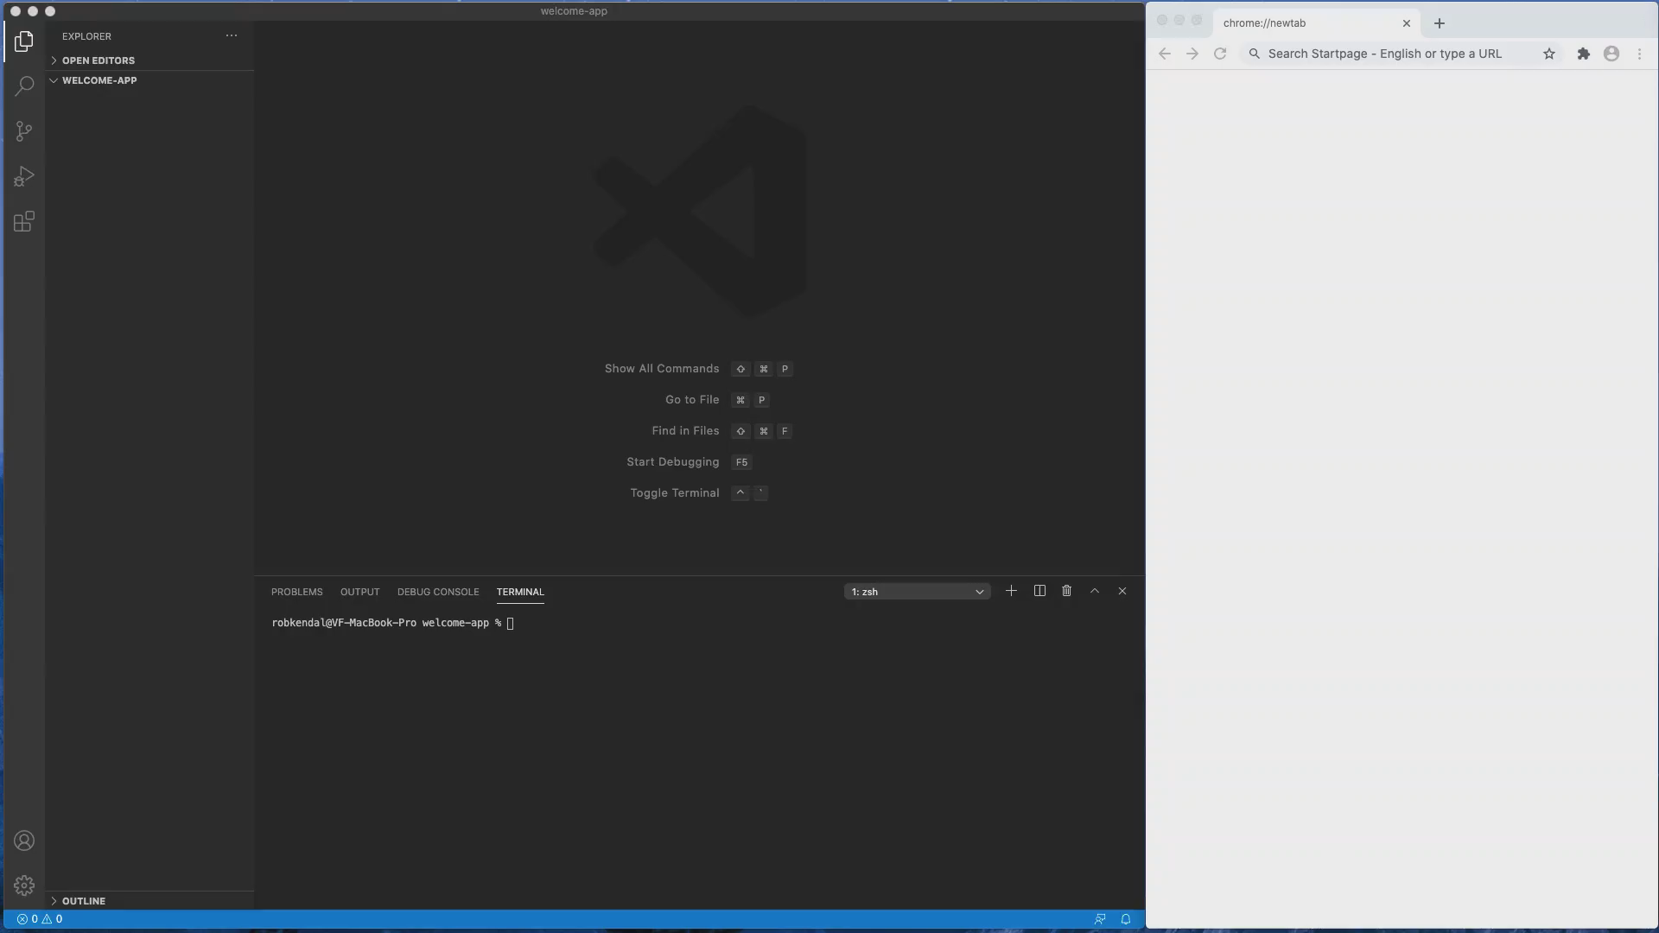
Task: Open notifications from the bell icon
Action: click(x=1126, y=919)
